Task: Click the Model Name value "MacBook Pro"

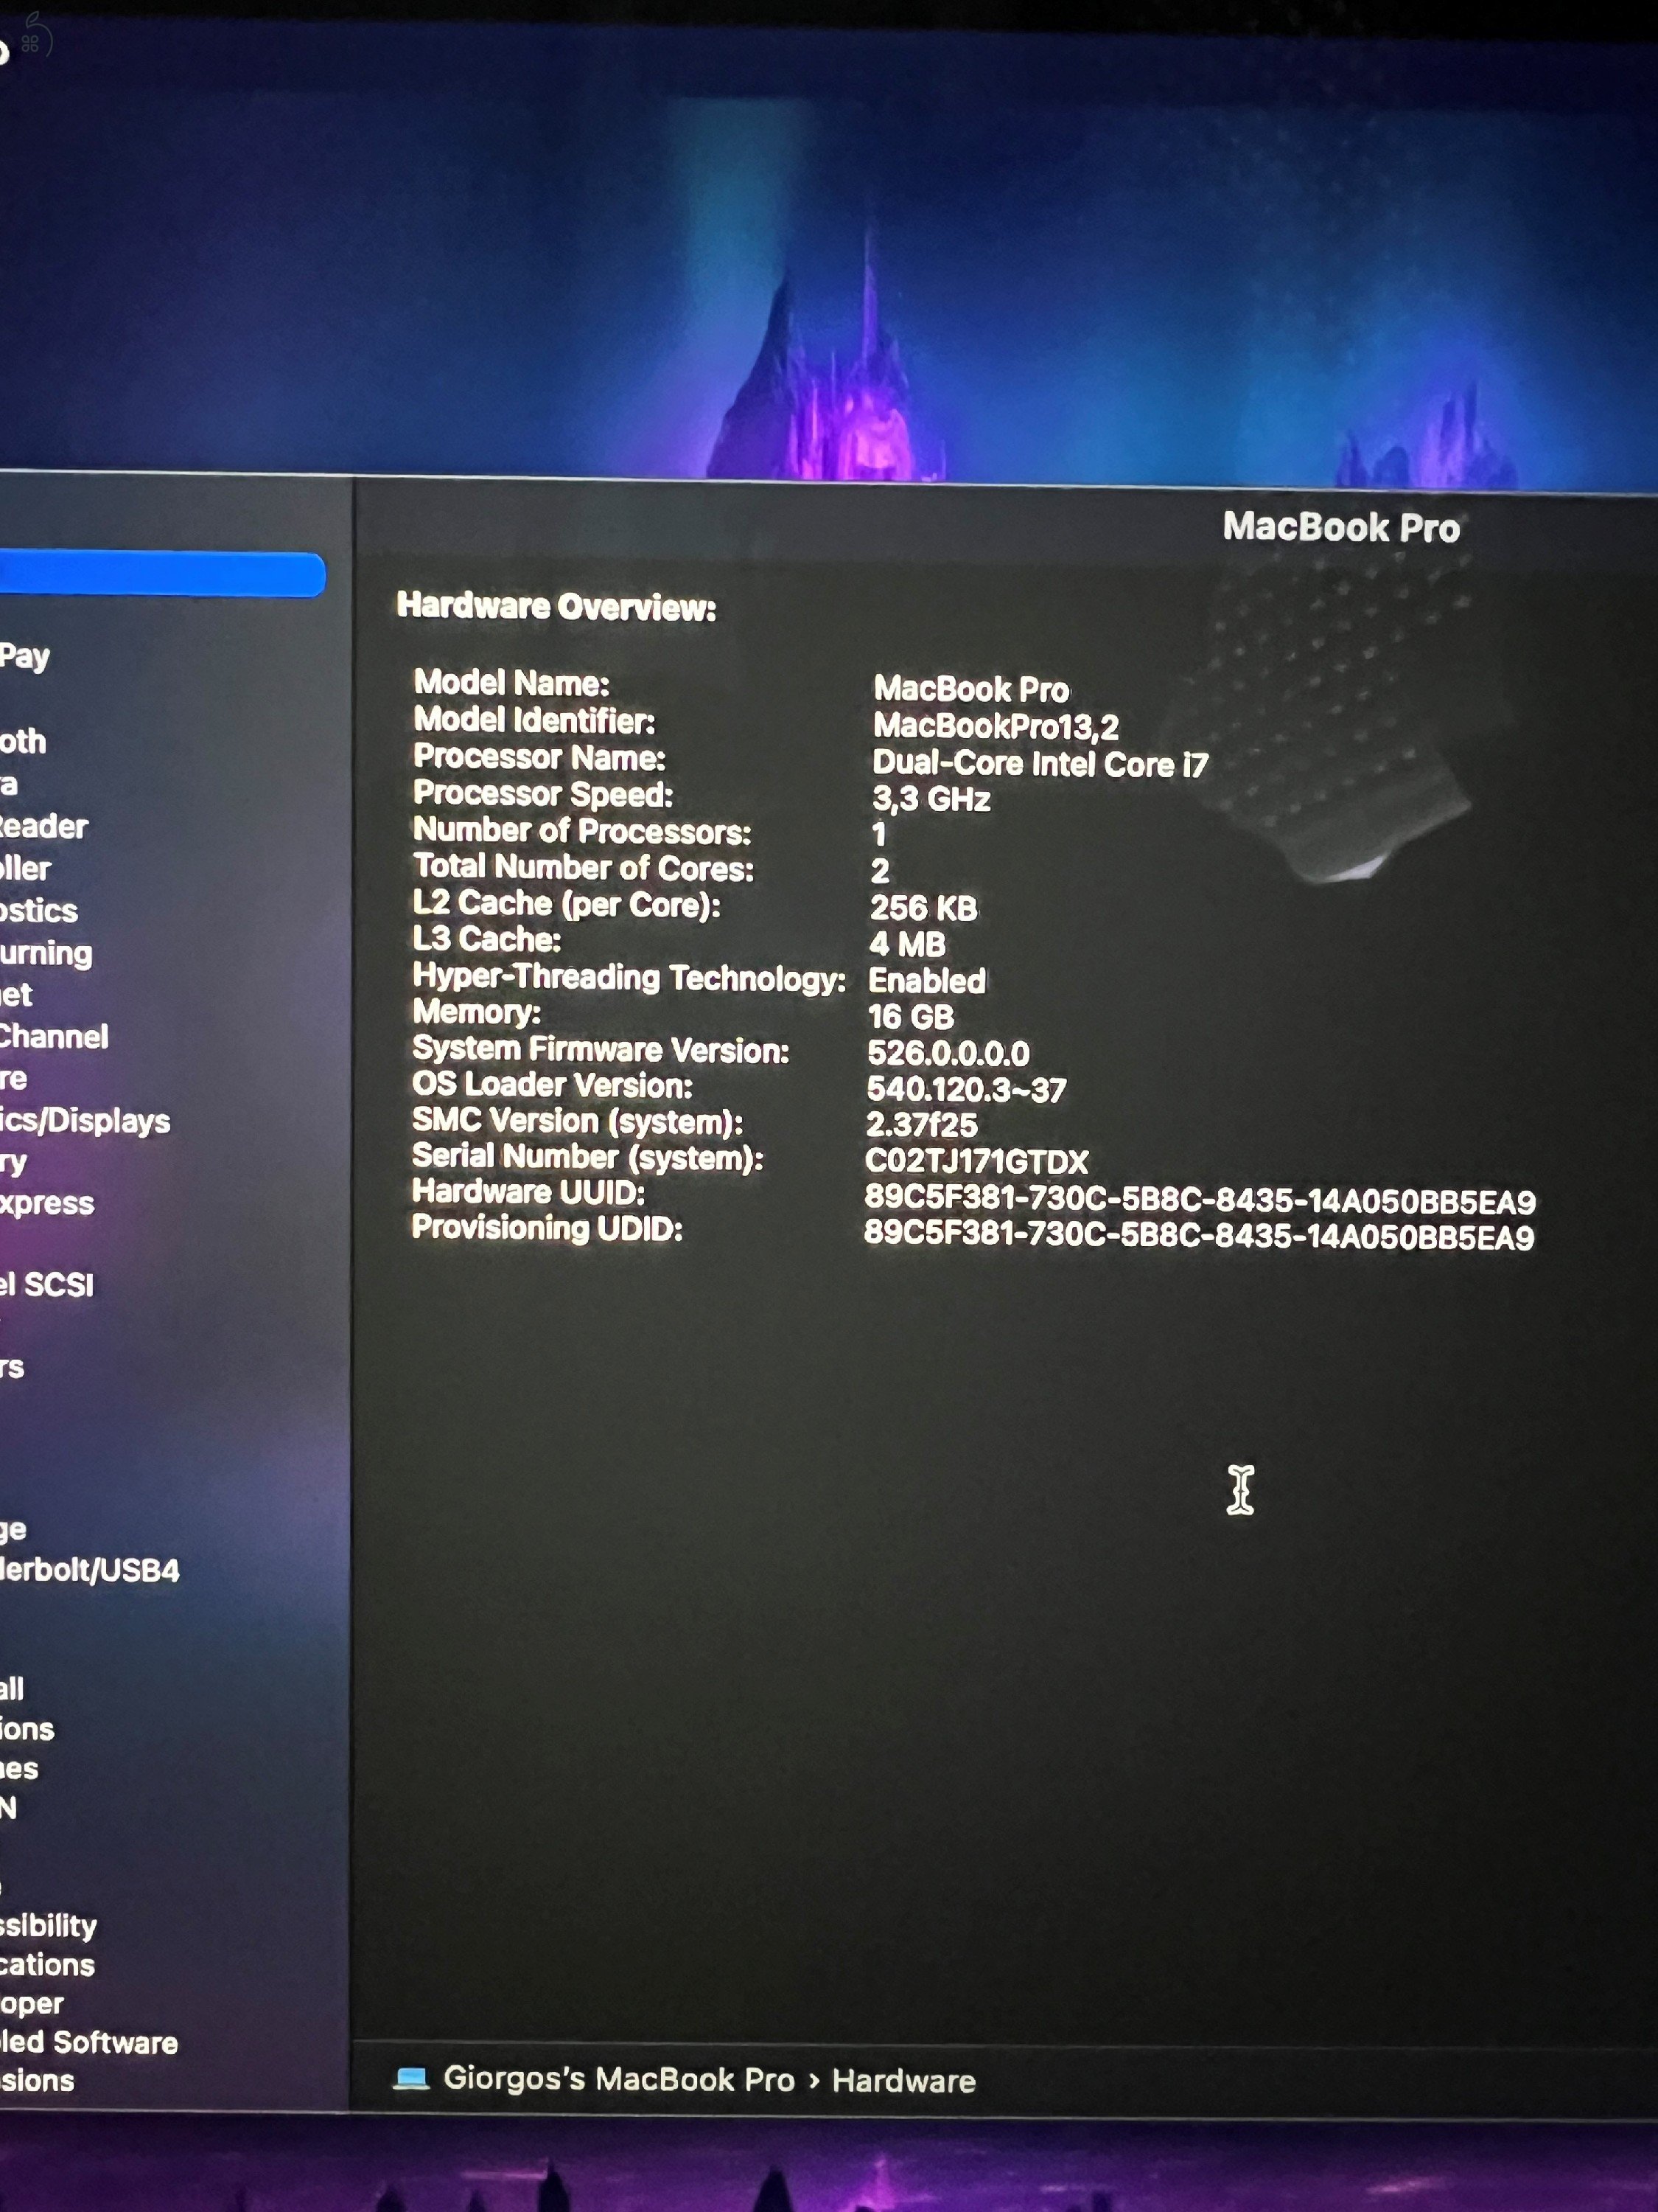Action: pos(971,689)
